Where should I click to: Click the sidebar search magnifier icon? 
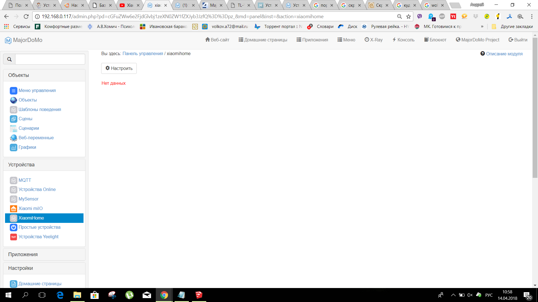[9, 59]
